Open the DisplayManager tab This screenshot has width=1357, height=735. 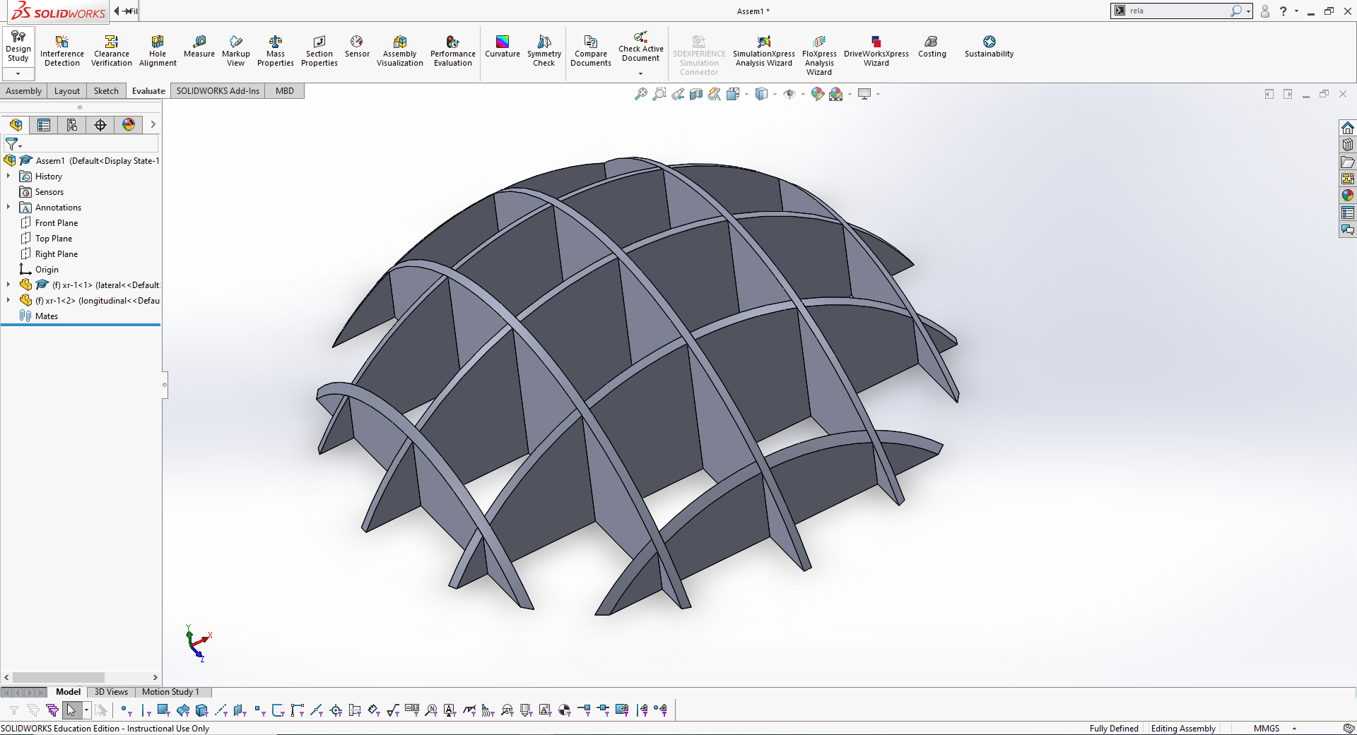(129, 125)
